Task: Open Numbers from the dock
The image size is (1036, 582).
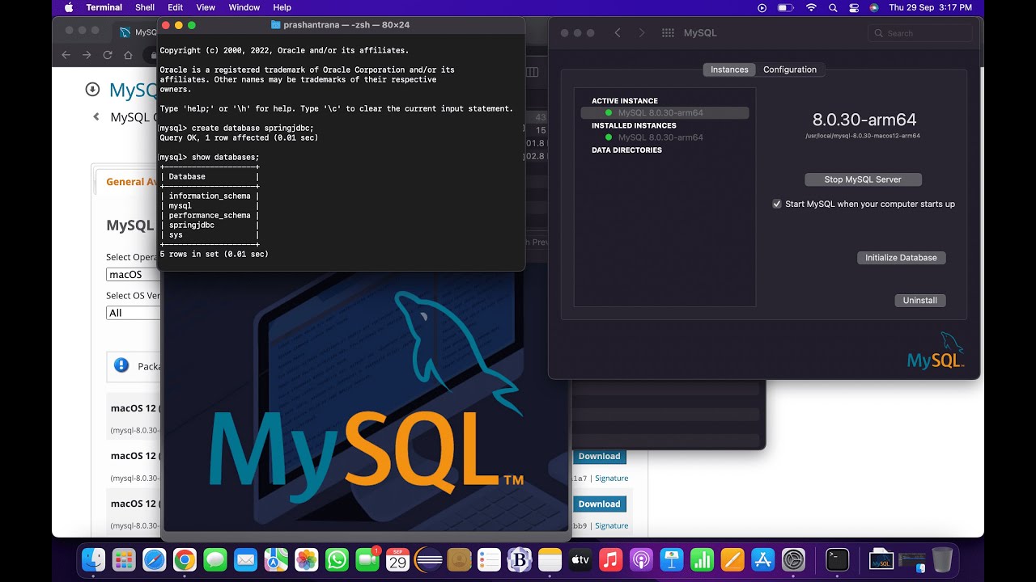Action: pyautogui.click(x=702, y=559)
